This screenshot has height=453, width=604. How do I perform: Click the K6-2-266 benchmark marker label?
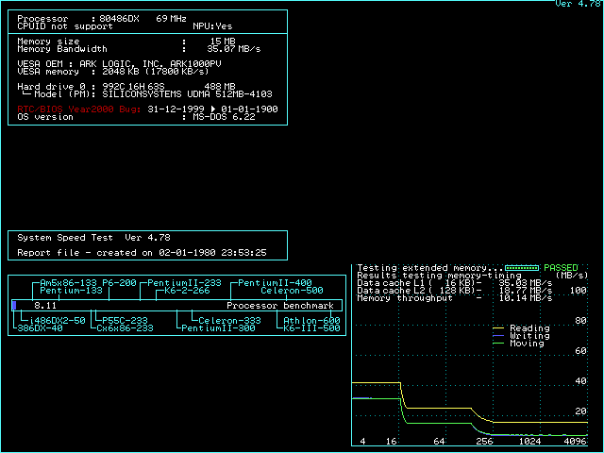click(x=187, y=291)
